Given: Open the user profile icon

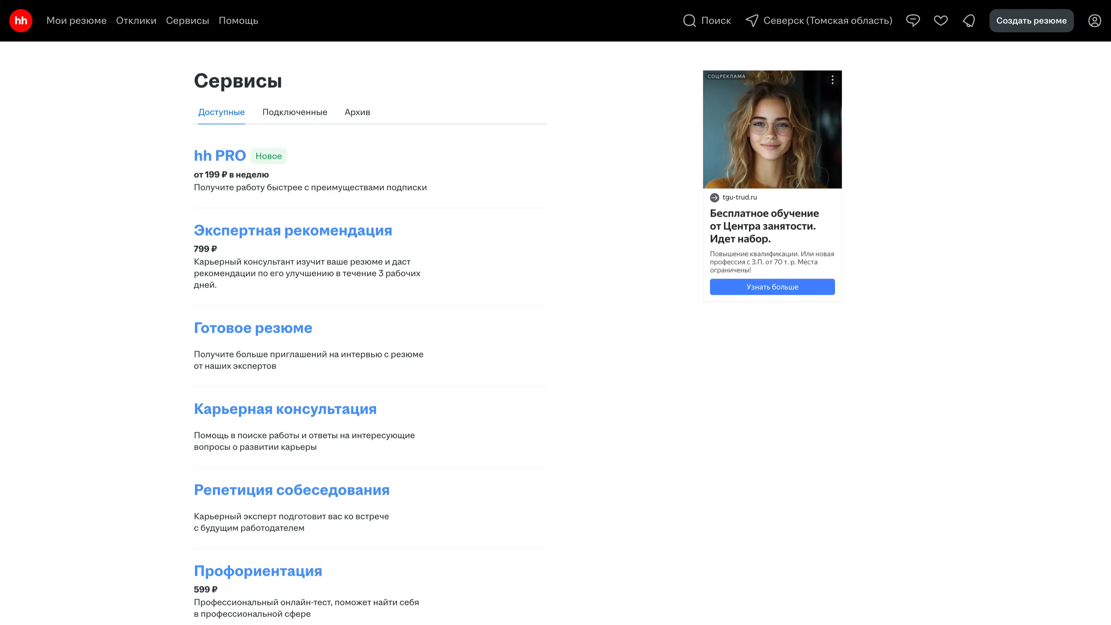Looking at the screenshot, I should (x=1094, y=21).
